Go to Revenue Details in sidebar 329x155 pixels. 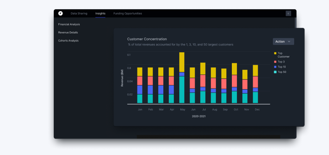click(68, 33)
